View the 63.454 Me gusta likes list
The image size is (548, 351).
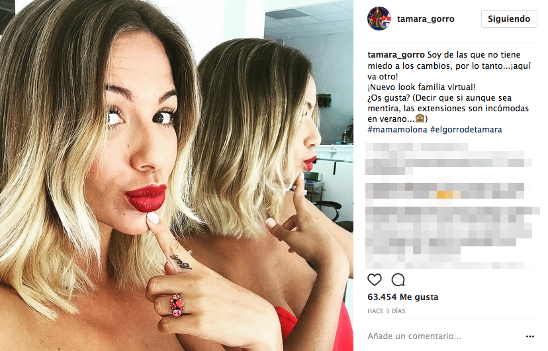pos(402,297)
